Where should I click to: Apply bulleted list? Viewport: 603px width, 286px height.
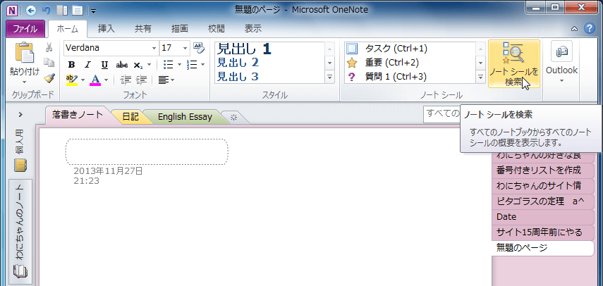tap(168, 64)
